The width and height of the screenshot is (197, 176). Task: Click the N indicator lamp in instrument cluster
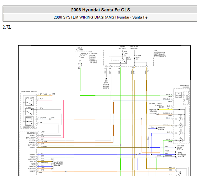[181, 133]
